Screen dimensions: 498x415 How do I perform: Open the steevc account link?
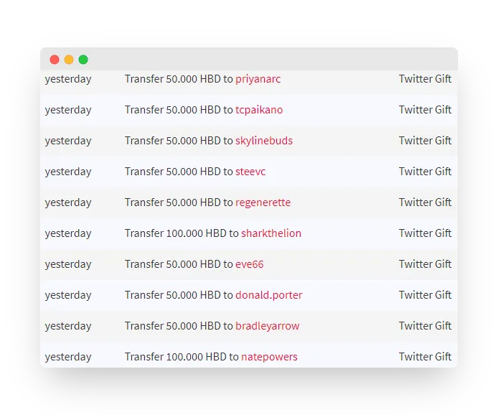pos(250,172)
